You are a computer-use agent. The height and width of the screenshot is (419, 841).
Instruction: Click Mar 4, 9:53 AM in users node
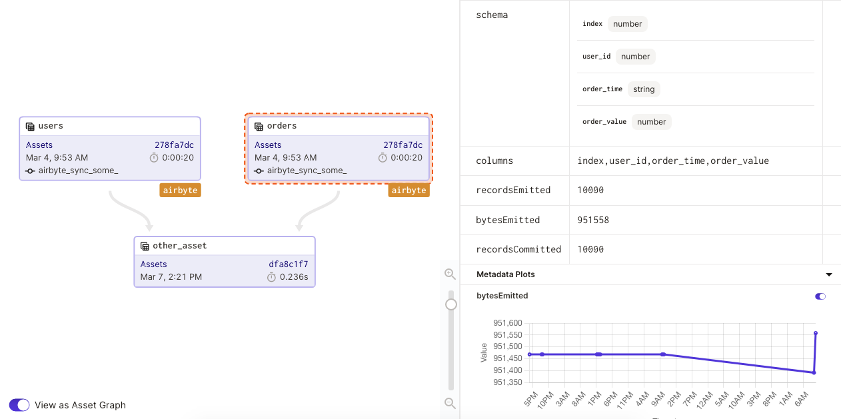[x=57, y=158]
